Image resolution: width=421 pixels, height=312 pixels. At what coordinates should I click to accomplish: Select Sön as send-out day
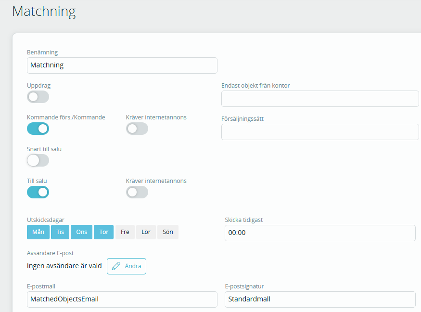pyautogui.click(x=168, y=232)
